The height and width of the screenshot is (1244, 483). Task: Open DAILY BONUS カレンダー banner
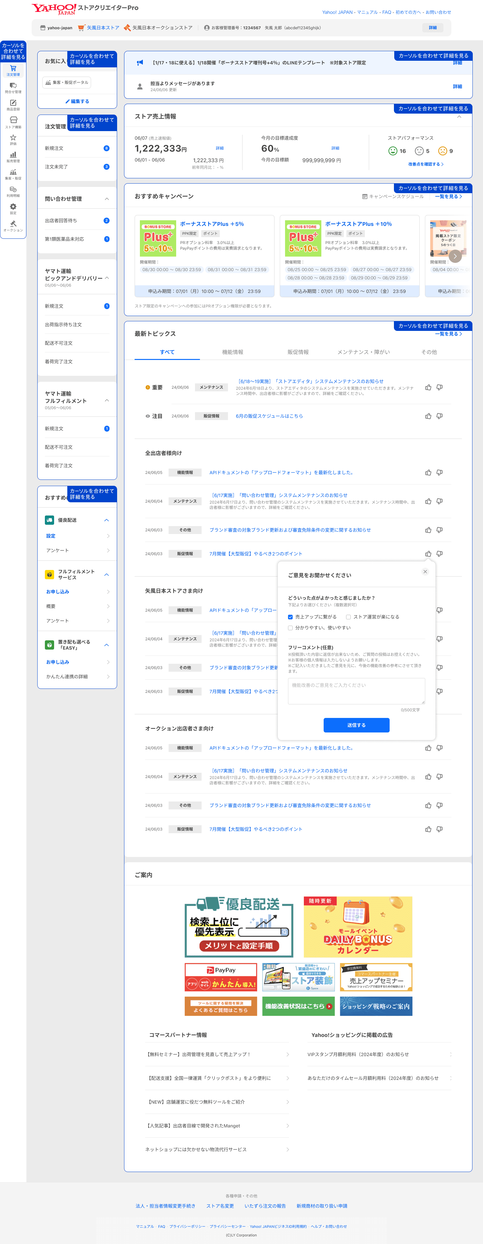(358, 927)
